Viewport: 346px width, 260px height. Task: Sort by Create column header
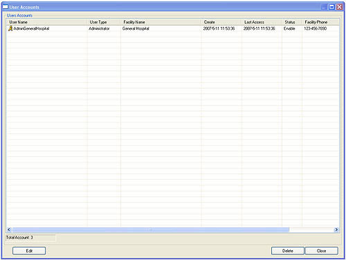coord(221,22)
